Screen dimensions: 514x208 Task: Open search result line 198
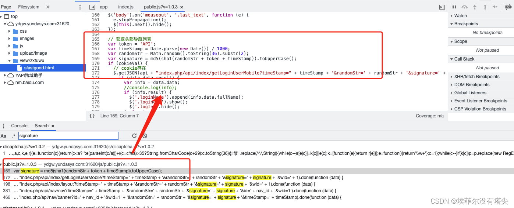point(257,184)
